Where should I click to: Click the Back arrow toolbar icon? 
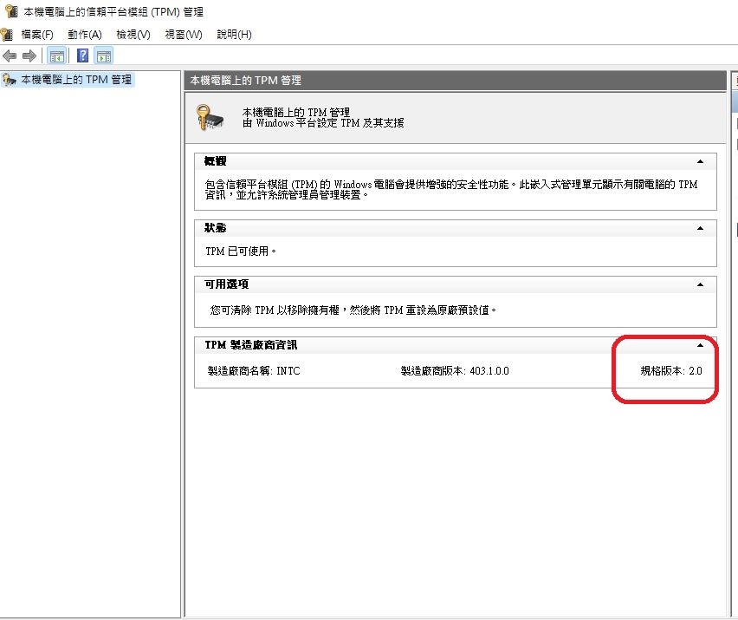[x=10, y=56]
